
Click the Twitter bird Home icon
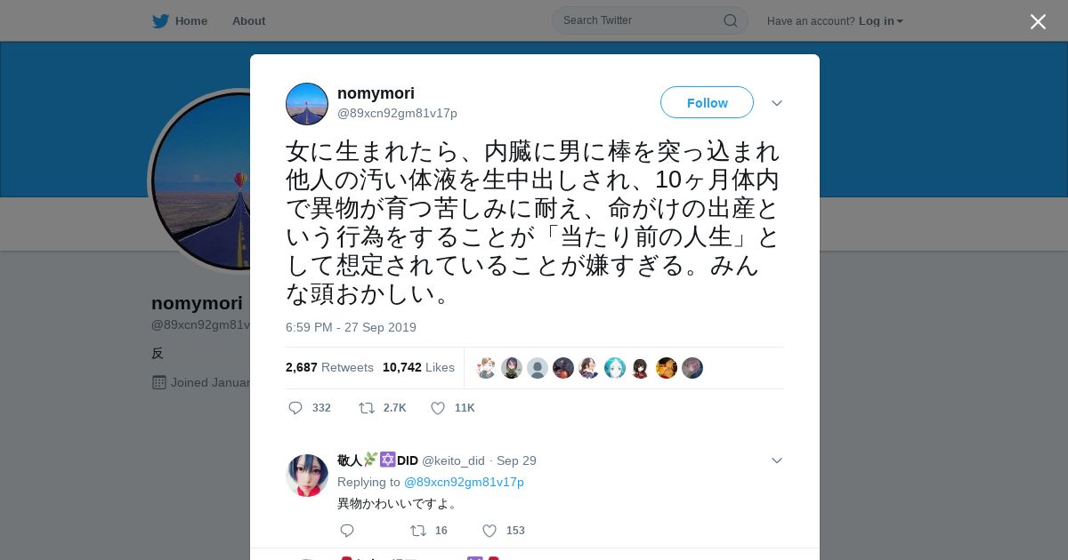pyautogui.click(x=160, y=20)
